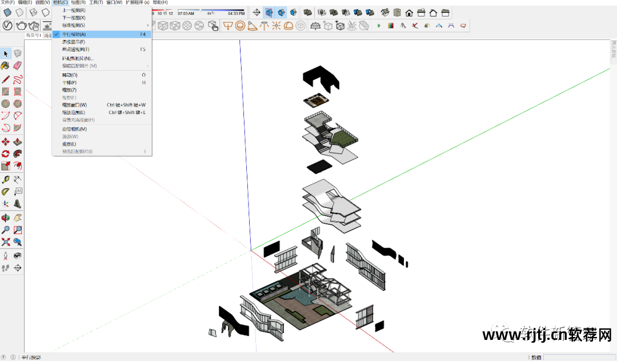
Task: Choose the Look Around eye tool
Action: 17,255
